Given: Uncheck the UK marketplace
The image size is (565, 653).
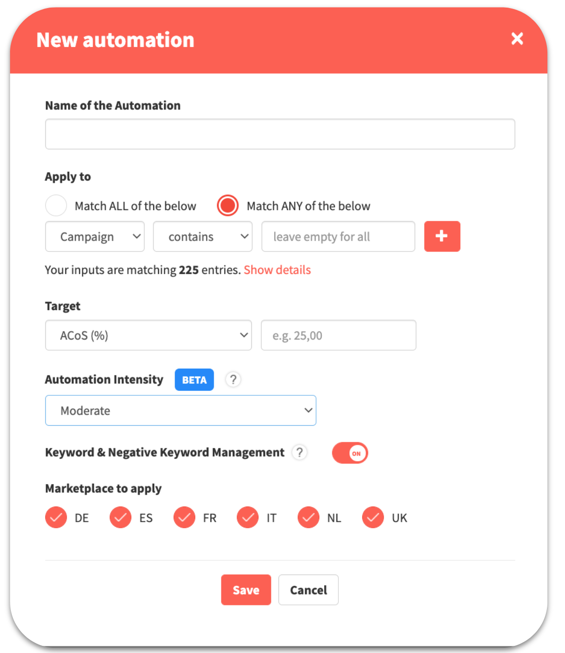Looking at the screenshot, I should [373, 517].
